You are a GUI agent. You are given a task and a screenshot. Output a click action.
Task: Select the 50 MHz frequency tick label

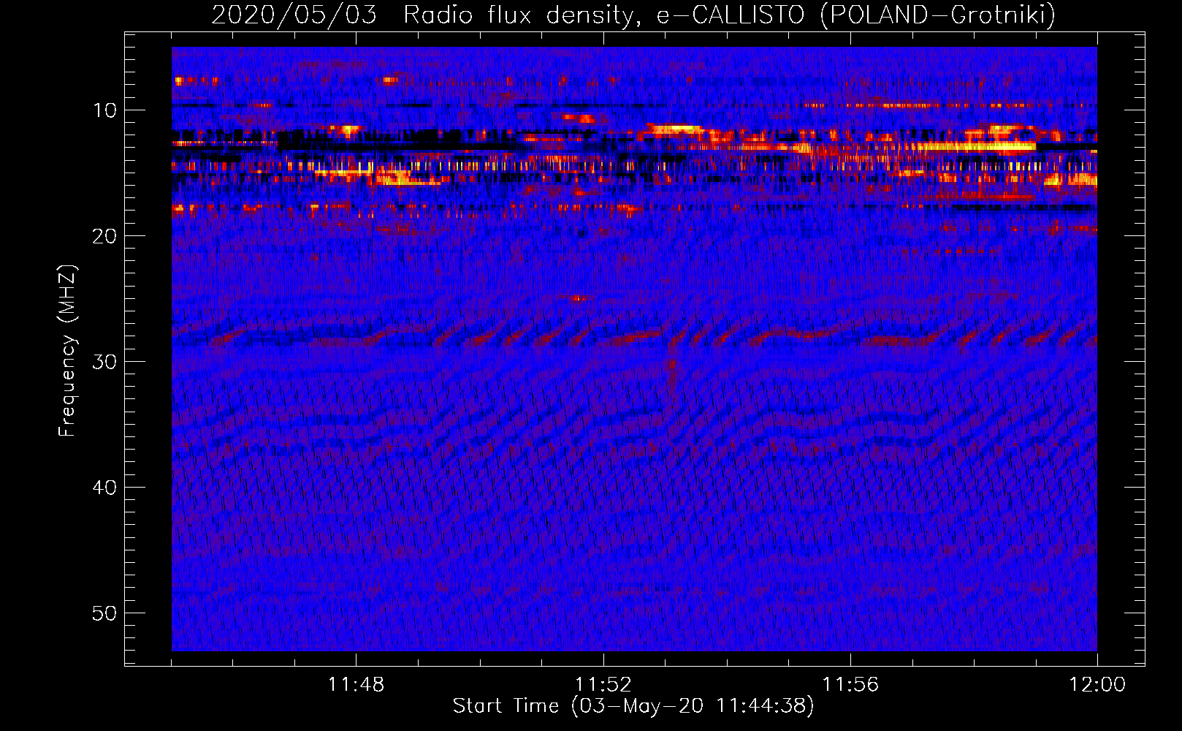(105, 613)
